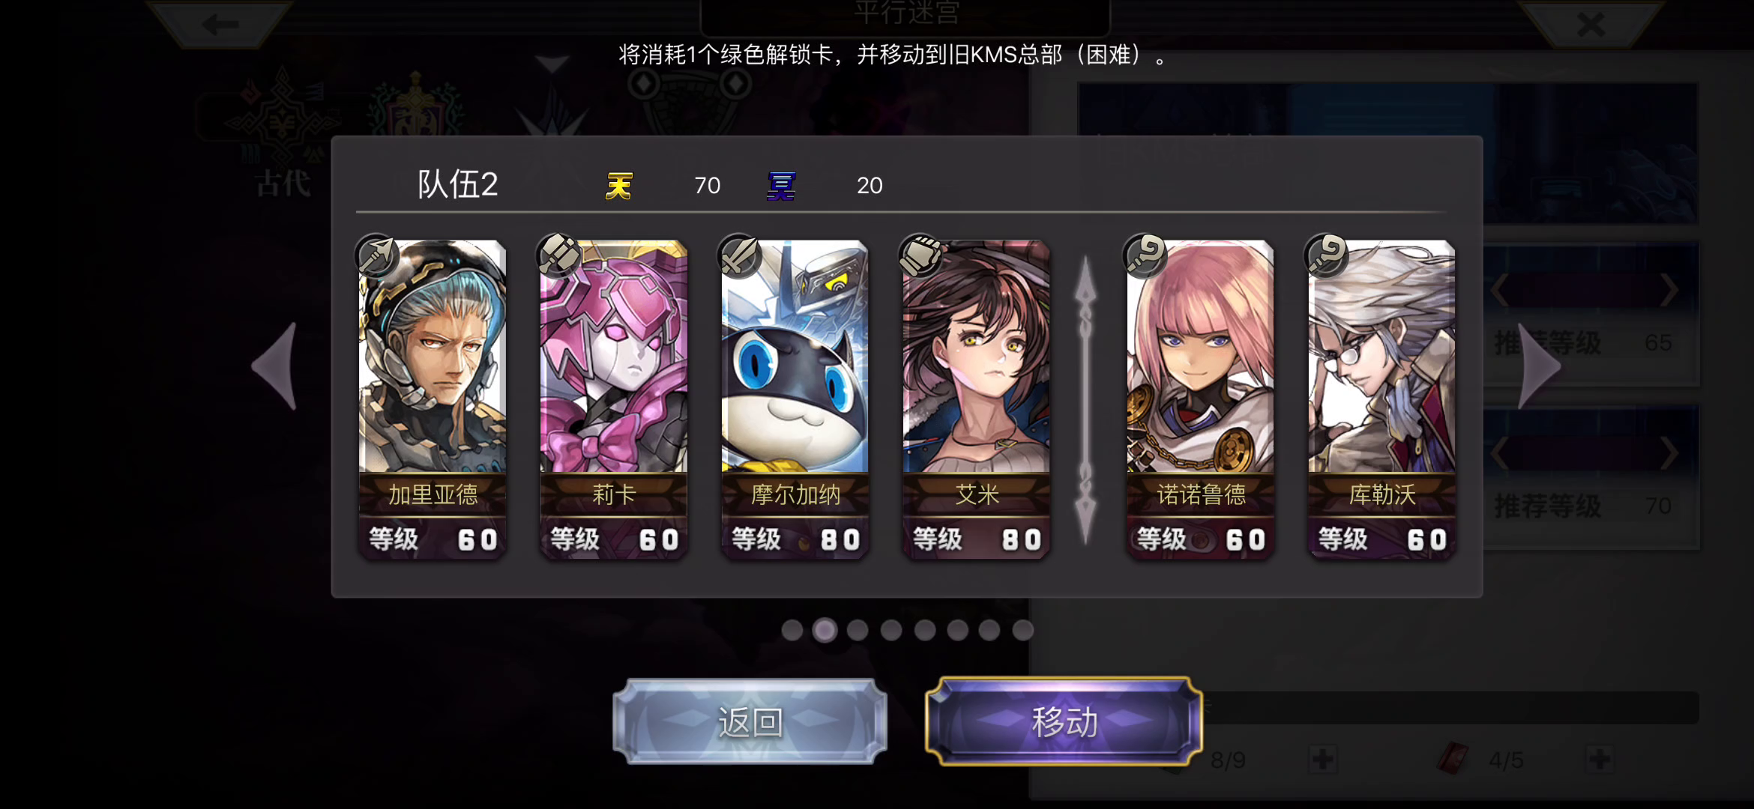1754x809 pixels.
Task: Click the 队伍2 team title
Action: (x=457, y=184)
